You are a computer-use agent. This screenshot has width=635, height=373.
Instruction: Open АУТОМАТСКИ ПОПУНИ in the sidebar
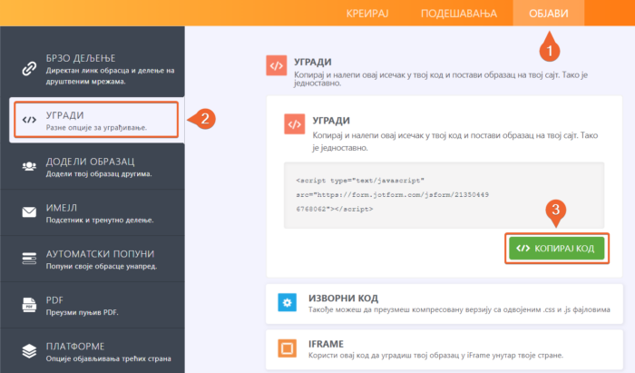(93, 259)
